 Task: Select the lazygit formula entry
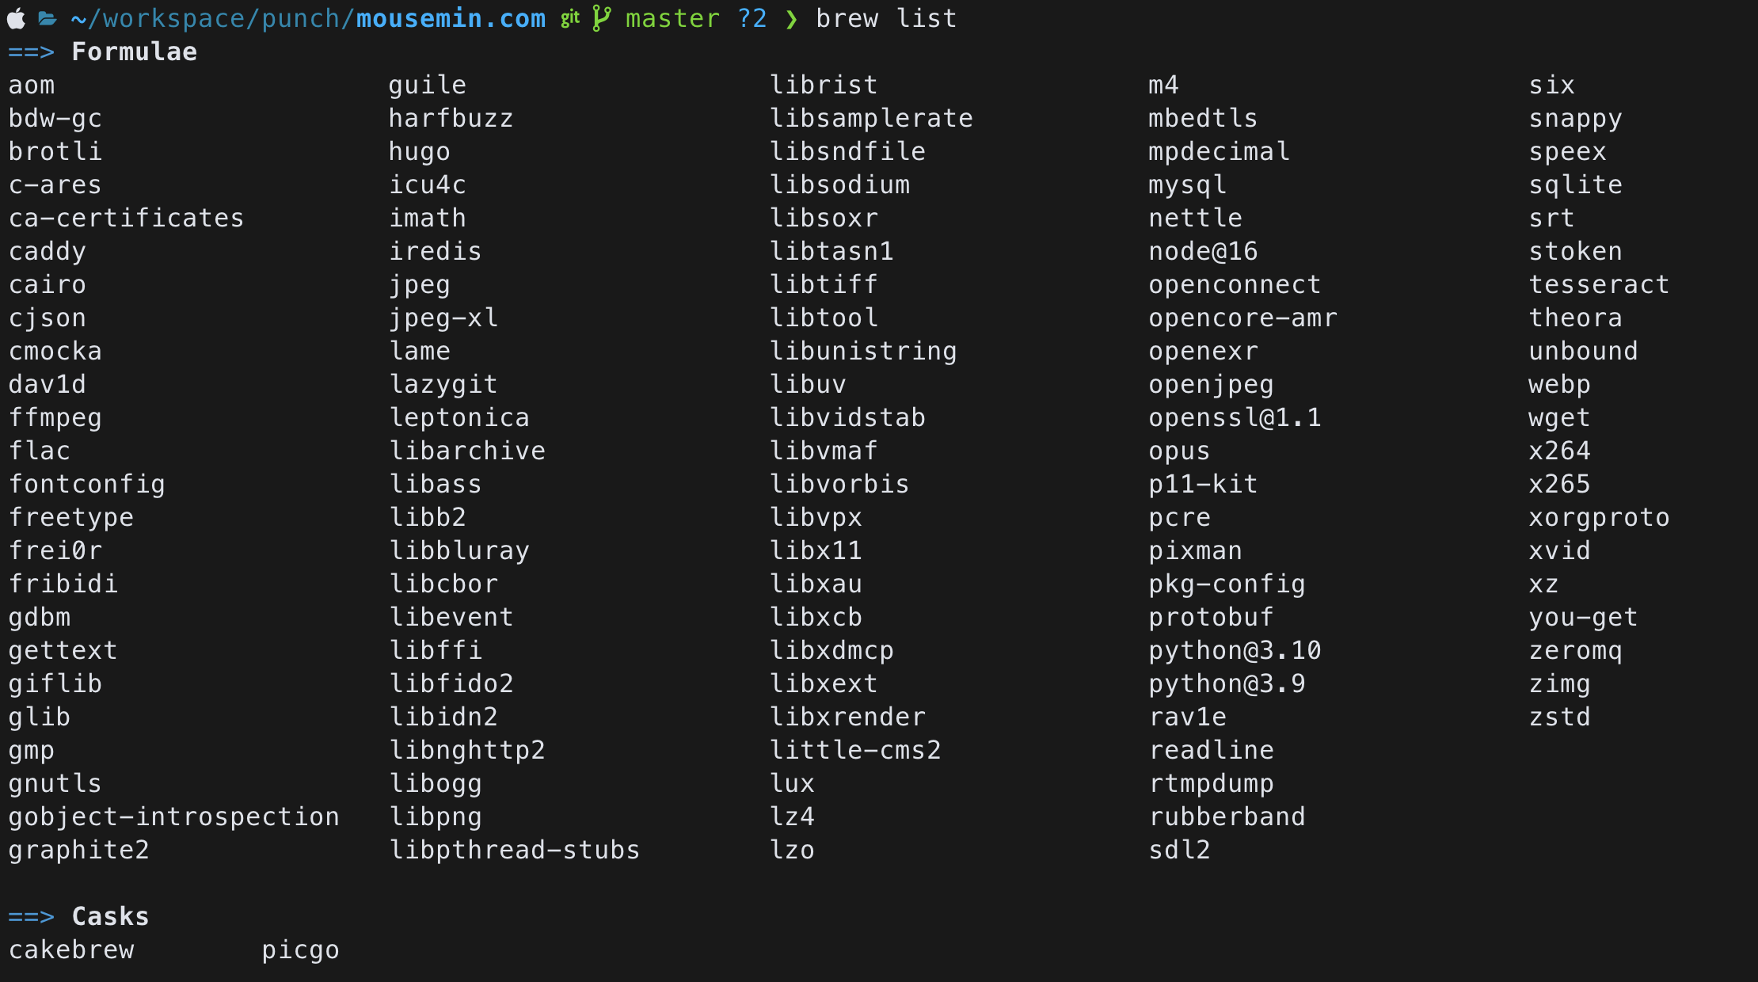443,385
